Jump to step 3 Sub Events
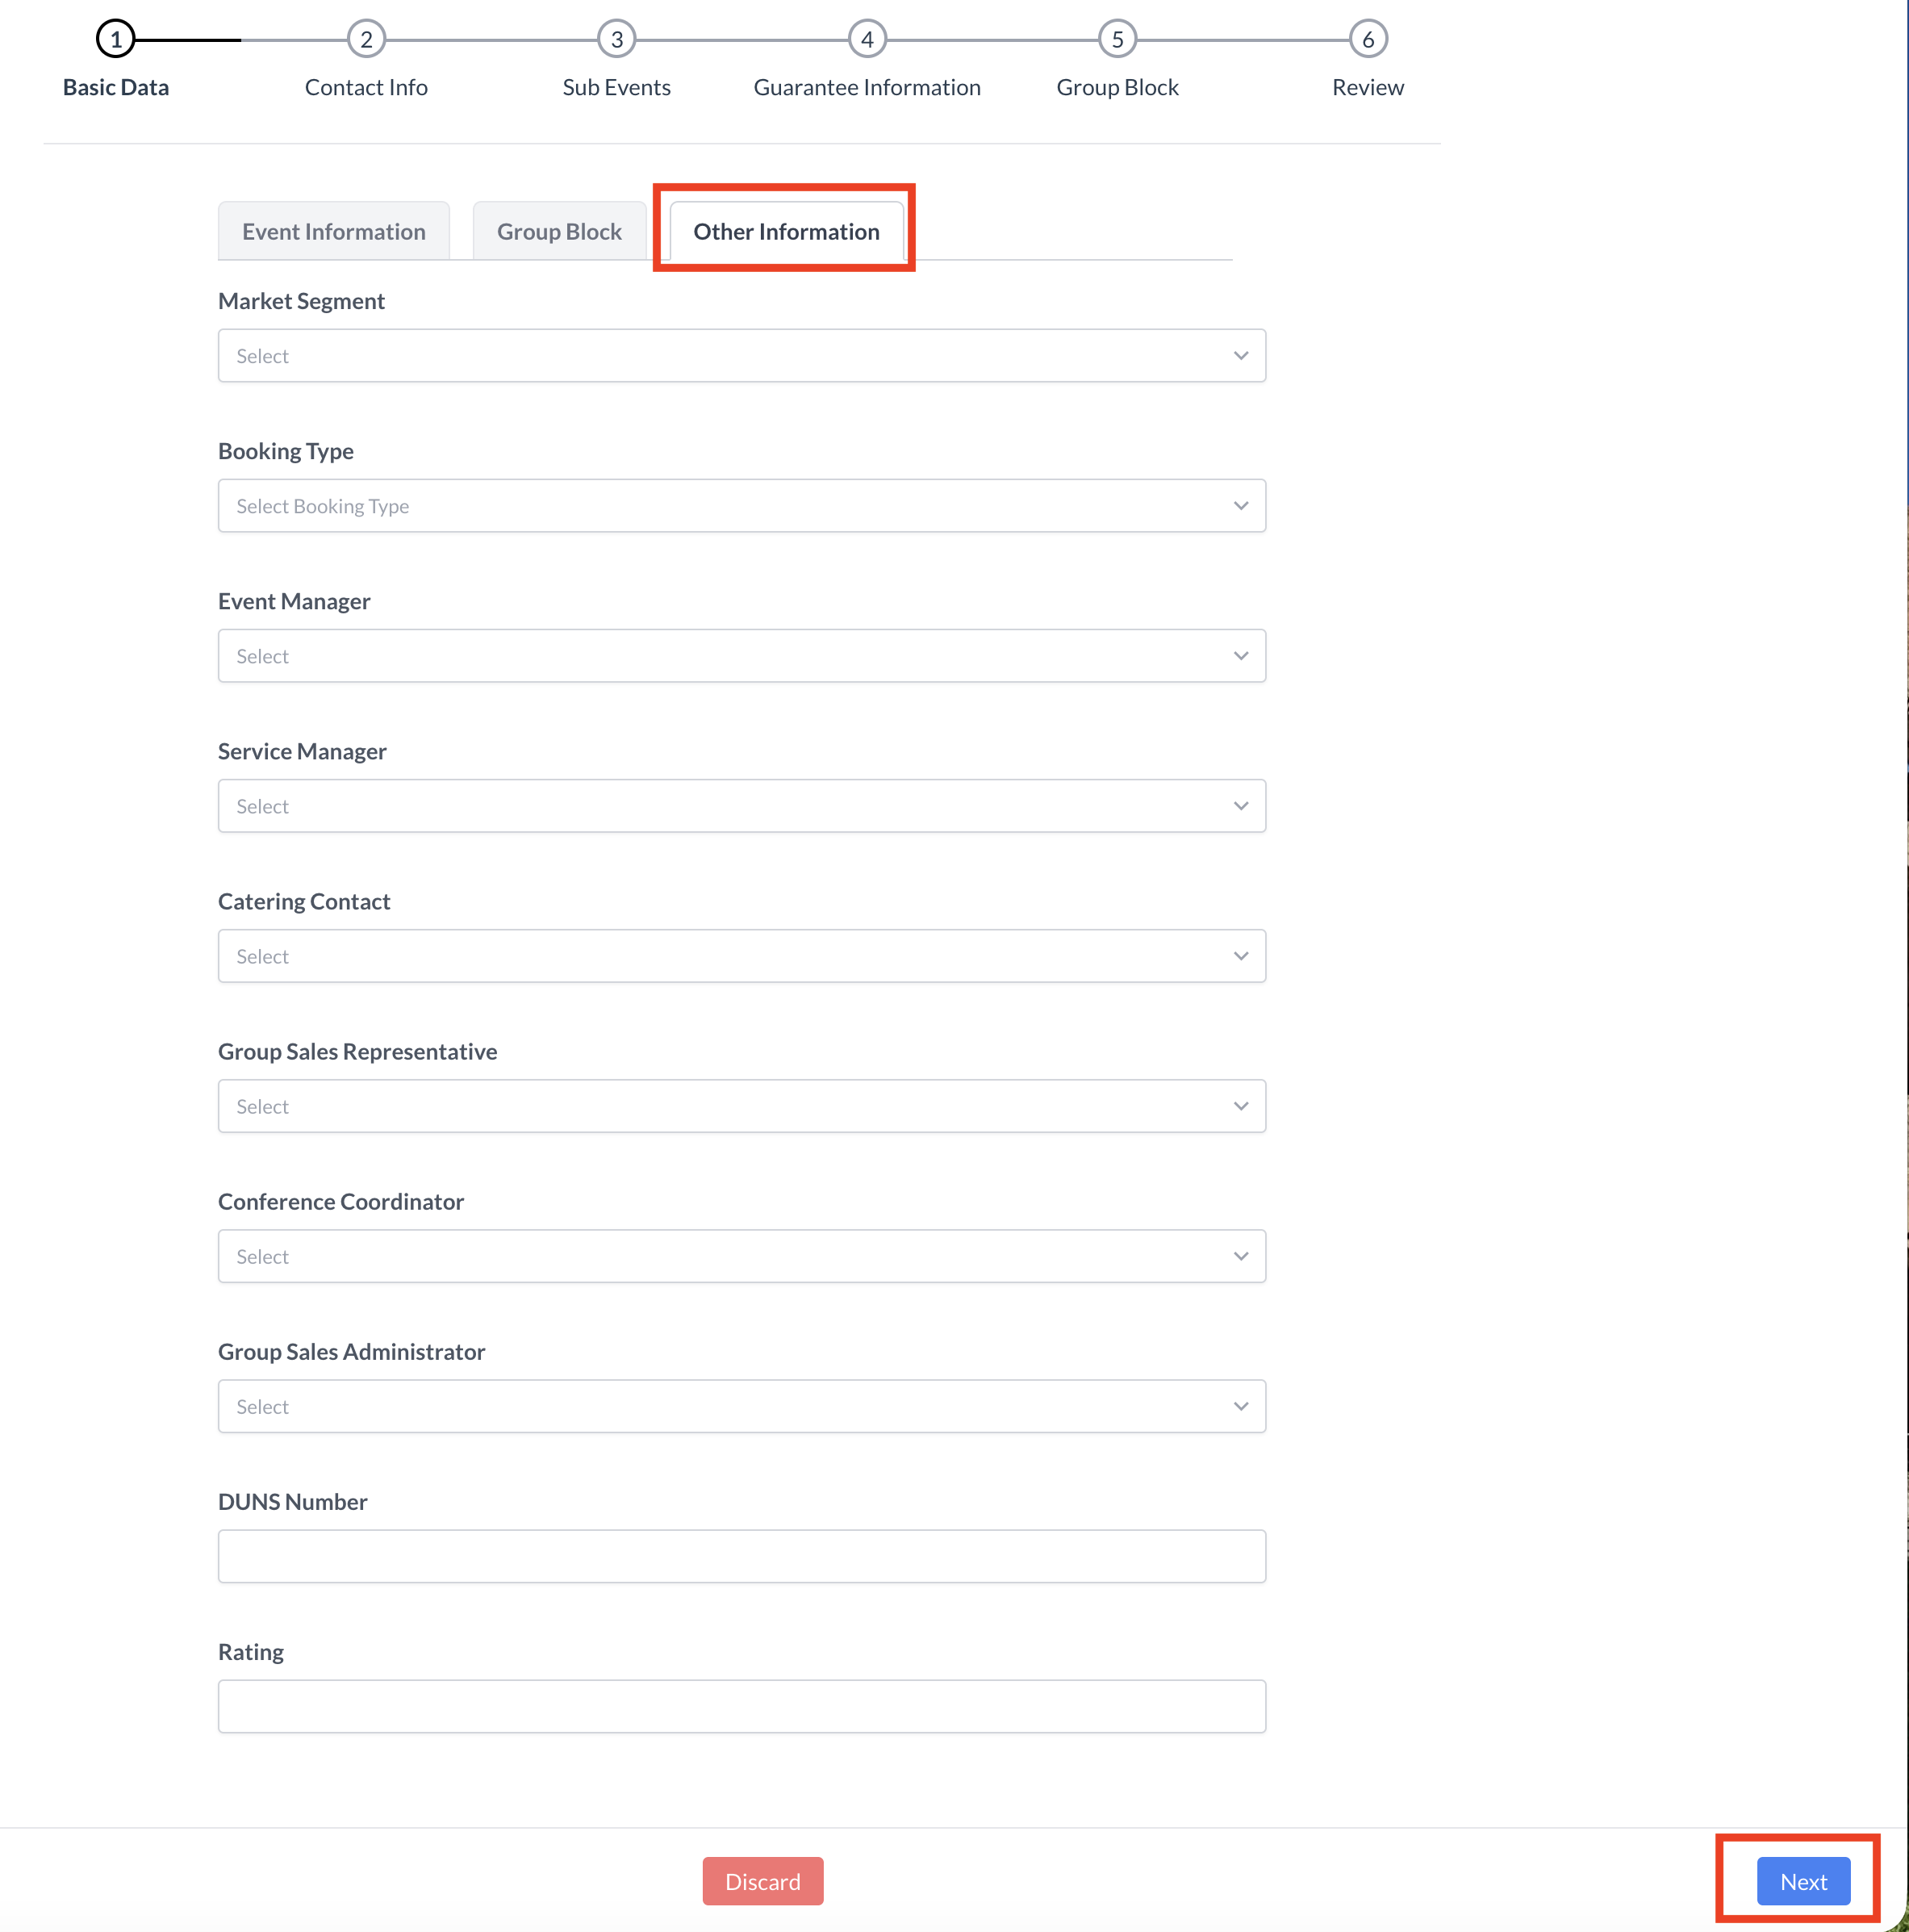Screen dimensions: 1909x1932 tap(617, 40)
